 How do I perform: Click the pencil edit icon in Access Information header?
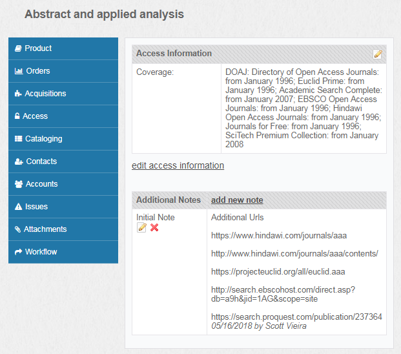coord(378,54)
